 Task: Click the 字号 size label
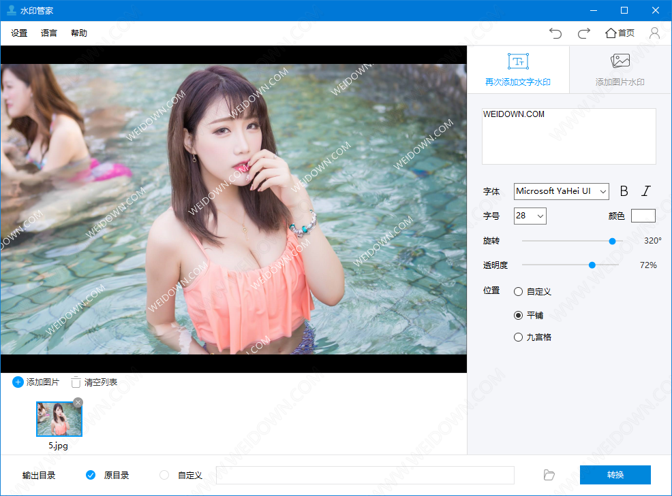(491, 216)
